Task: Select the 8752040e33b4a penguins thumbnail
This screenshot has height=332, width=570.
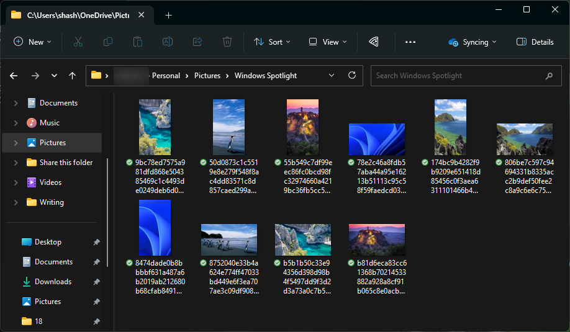Action: 229,240
